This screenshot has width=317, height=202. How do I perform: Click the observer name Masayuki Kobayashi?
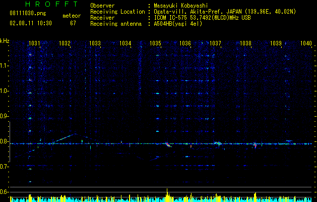click(x=181, y=6)
